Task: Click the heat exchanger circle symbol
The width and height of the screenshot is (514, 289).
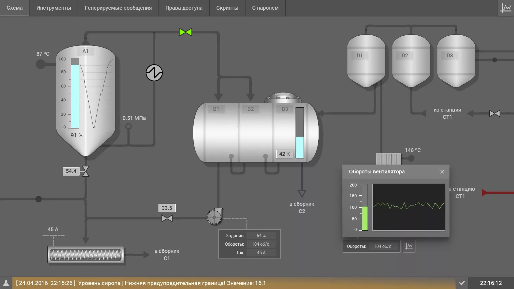Action: click(x=154, y=73)
